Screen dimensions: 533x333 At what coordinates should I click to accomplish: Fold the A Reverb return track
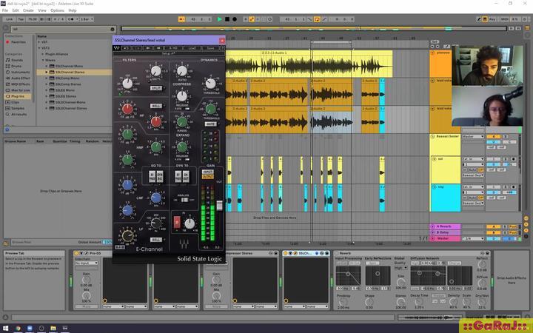pos(433,226)
